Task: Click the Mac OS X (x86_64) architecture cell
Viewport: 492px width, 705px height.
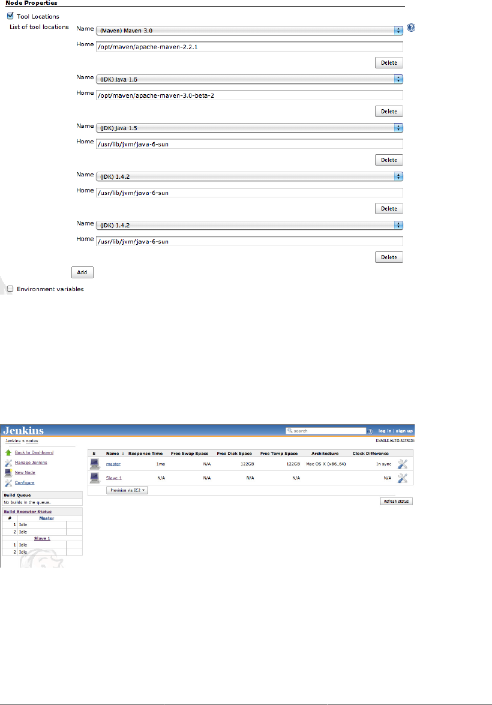Action: pos(326,464)
